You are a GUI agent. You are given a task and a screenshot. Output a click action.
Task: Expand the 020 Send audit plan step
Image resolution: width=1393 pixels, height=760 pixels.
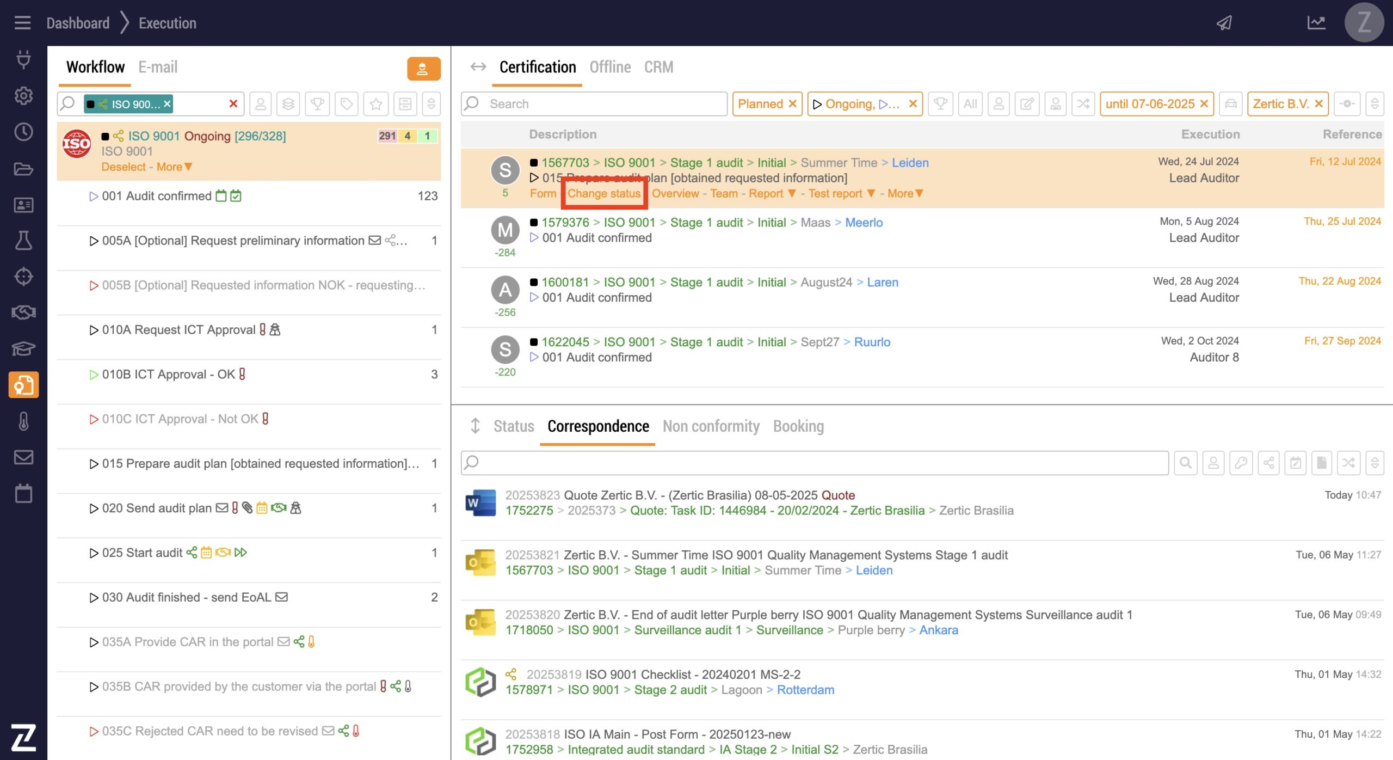pos(94,508)
